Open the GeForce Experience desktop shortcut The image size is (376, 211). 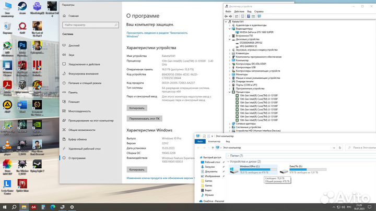[37, 128]
